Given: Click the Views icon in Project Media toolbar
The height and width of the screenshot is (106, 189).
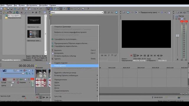Looking at the screenshot, I should 45,12.
